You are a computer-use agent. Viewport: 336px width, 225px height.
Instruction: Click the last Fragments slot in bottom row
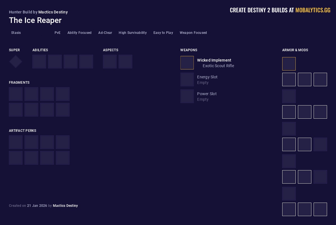point(63,110)
